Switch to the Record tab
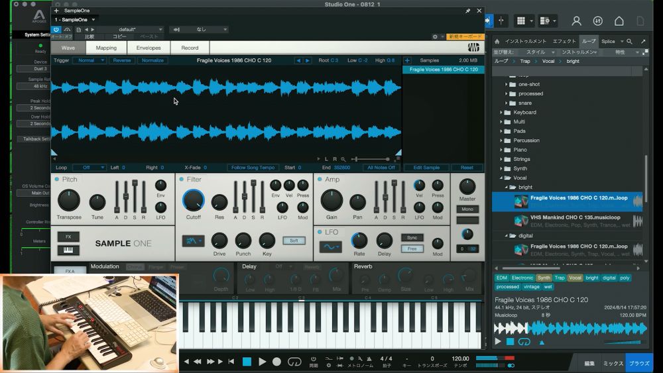 (190, 48)
